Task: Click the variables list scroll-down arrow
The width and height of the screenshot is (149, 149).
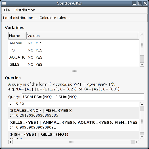Action: point(142,65)
